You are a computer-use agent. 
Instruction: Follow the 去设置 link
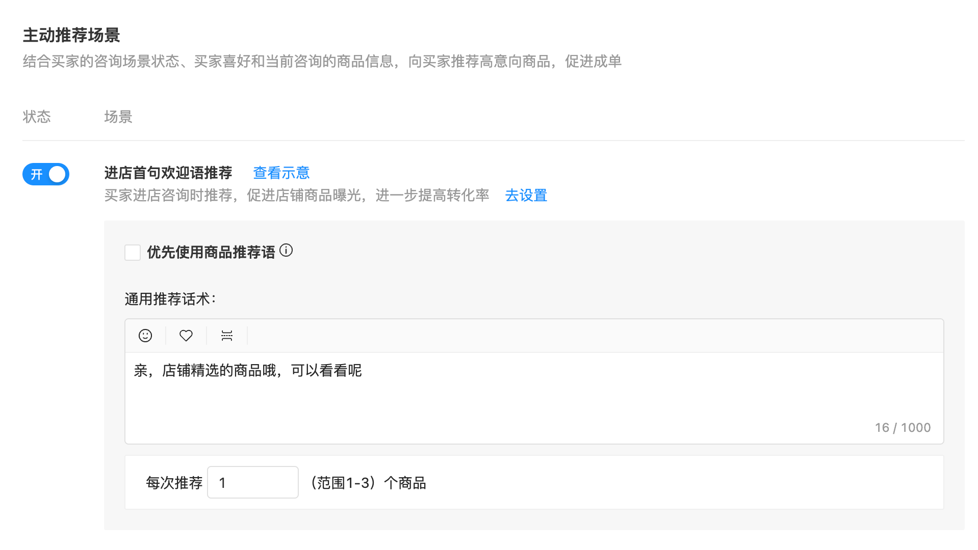pyautogui.click(x=526, y=196)
